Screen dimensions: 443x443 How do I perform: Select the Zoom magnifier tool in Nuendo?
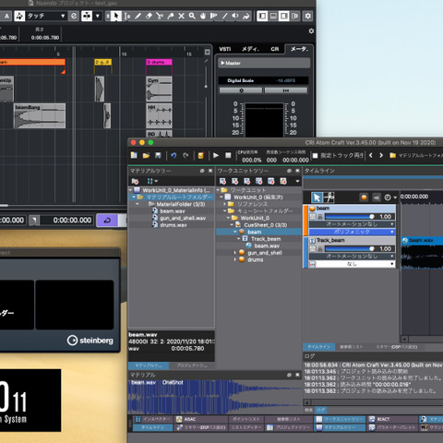(x=192, y=16)
